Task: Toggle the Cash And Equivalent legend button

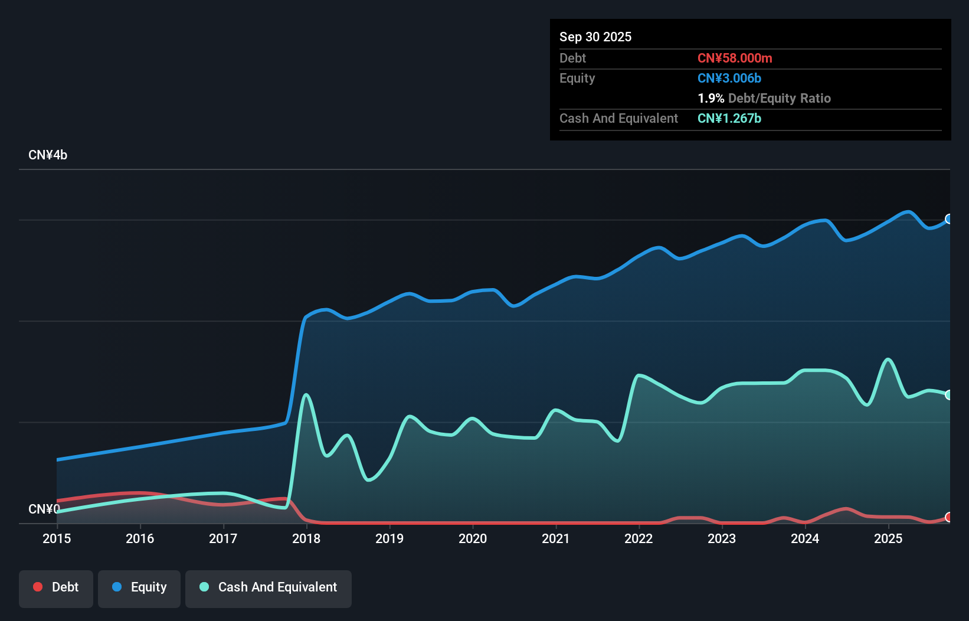Action: pyautogui.click(x=269, y=588)
